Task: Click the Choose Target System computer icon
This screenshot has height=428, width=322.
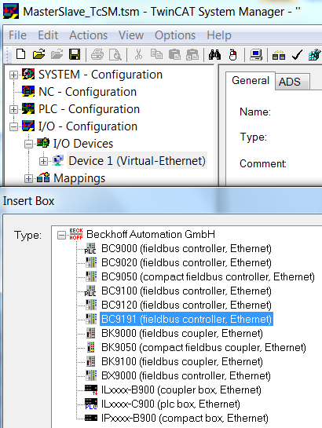Action: click(x=256, y=55)
